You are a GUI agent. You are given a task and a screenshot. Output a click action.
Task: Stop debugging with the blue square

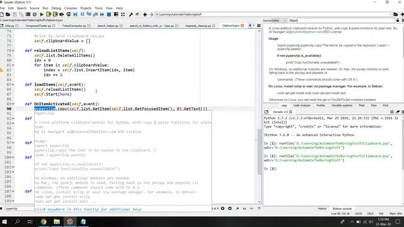pos(109,15)
